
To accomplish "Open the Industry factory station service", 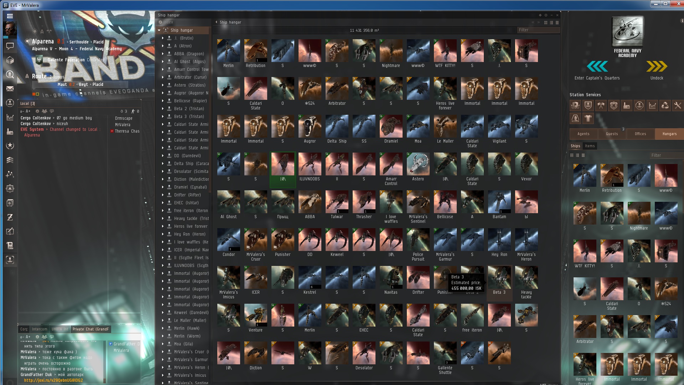I will point(626,106).
